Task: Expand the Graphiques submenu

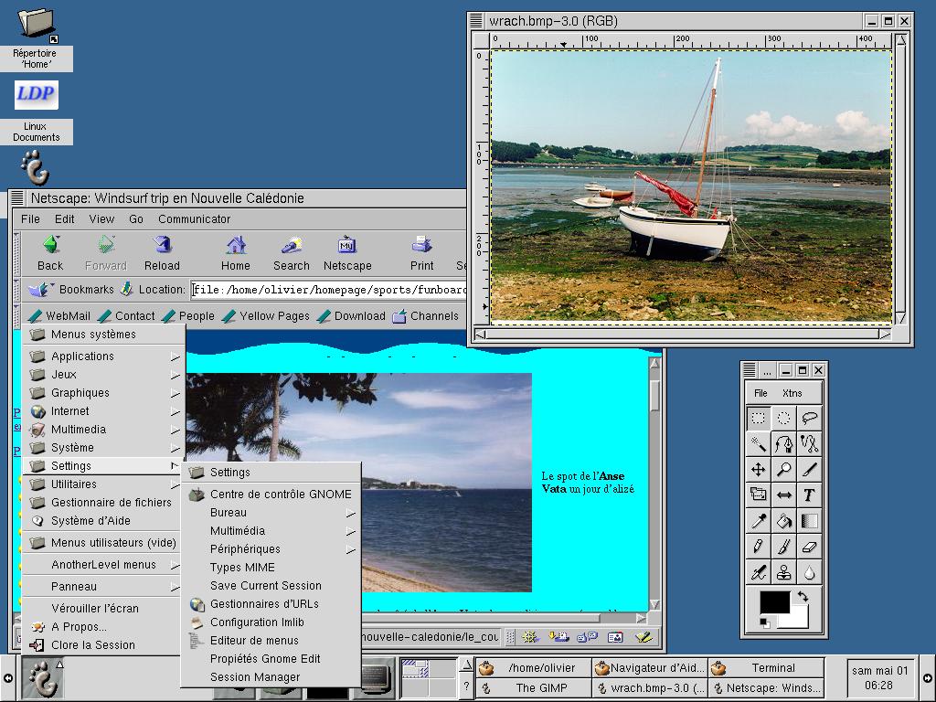Action: (104, 393)
